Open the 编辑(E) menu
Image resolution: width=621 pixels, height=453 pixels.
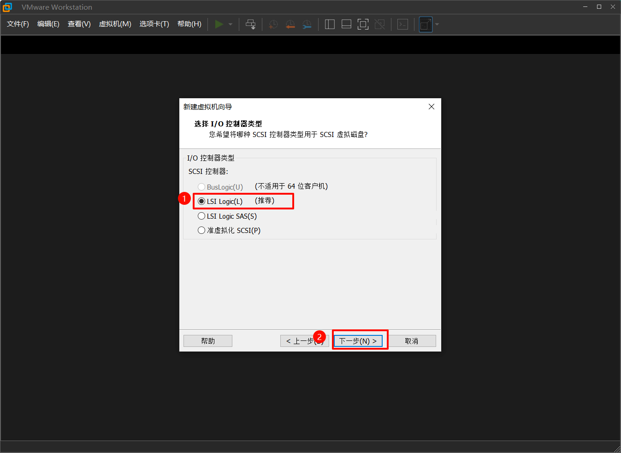[x=48, y=24]
